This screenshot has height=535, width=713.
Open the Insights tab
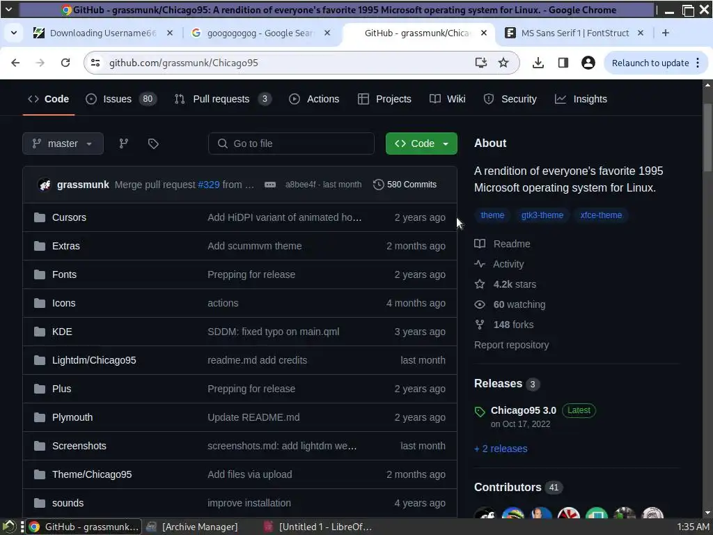(581, 99)
